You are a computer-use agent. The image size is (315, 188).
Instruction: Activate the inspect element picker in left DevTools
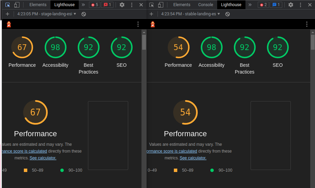8,5
